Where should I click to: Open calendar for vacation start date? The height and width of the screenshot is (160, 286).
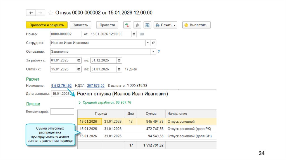(78, 69)
